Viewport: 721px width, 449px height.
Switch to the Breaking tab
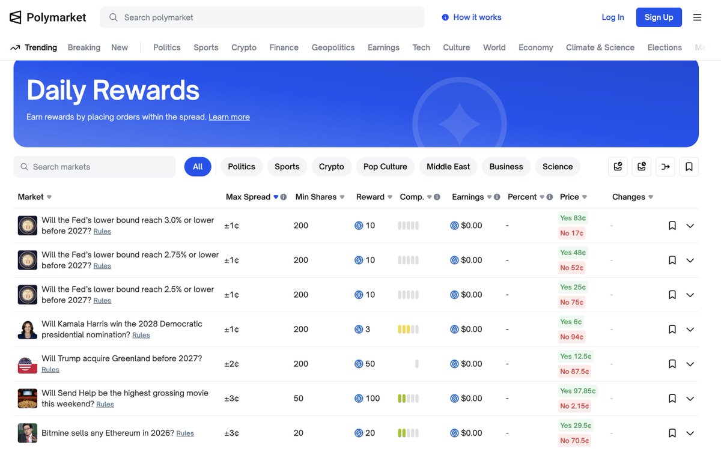(84, 47)
